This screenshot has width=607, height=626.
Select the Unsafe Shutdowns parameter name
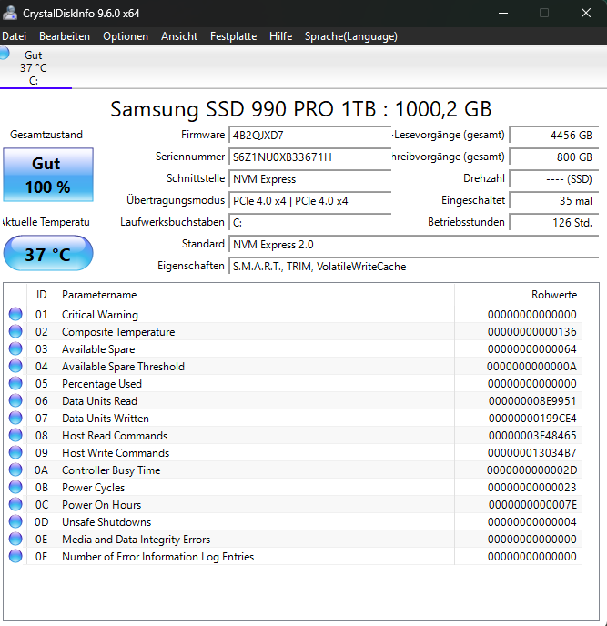click(x=106, y=521)
